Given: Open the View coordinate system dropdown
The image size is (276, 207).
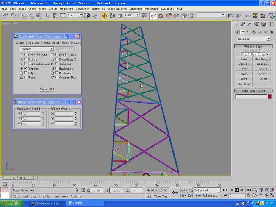Looking at the screenshot, I should point(138,15).
